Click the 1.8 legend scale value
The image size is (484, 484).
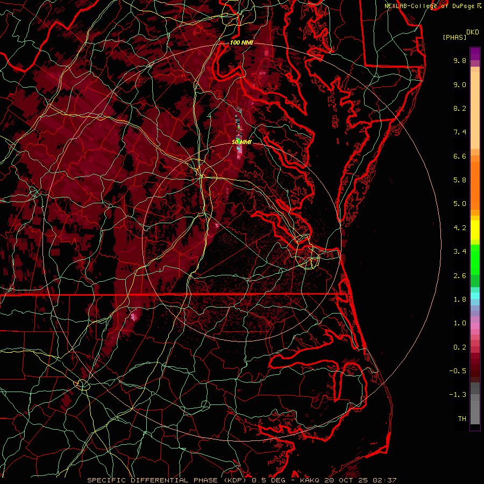[x=460, y=300]
